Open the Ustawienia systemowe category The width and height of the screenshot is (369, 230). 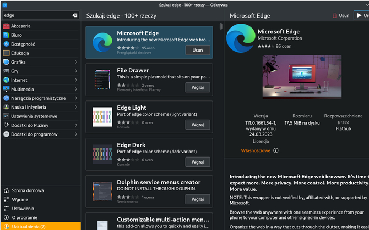click(40, 116)
